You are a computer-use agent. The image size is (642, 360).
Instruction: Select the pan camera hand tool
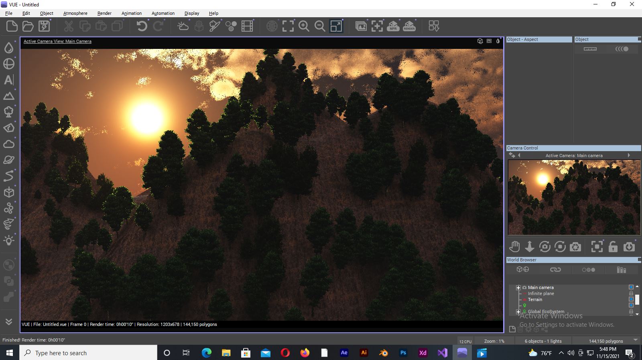point(515,247)
